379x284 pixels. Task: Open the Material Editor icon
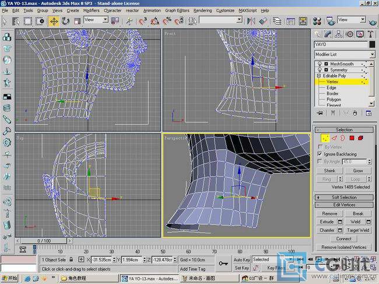click(x=317, y=21)
